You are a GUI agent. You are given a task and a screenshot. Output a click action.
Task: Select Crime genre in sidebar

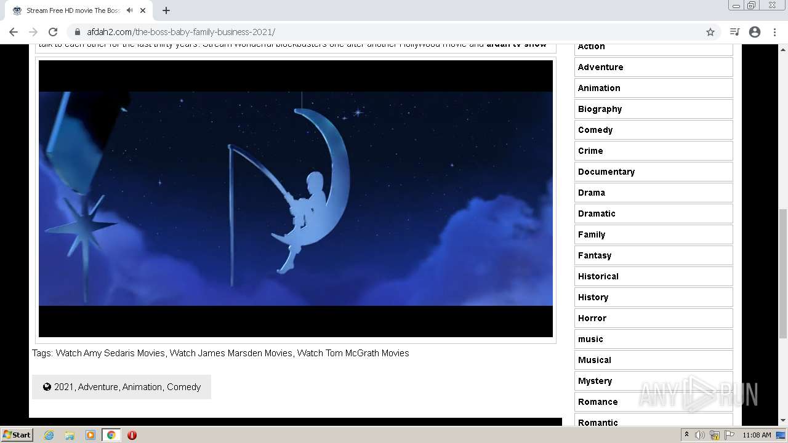[653, 151]
